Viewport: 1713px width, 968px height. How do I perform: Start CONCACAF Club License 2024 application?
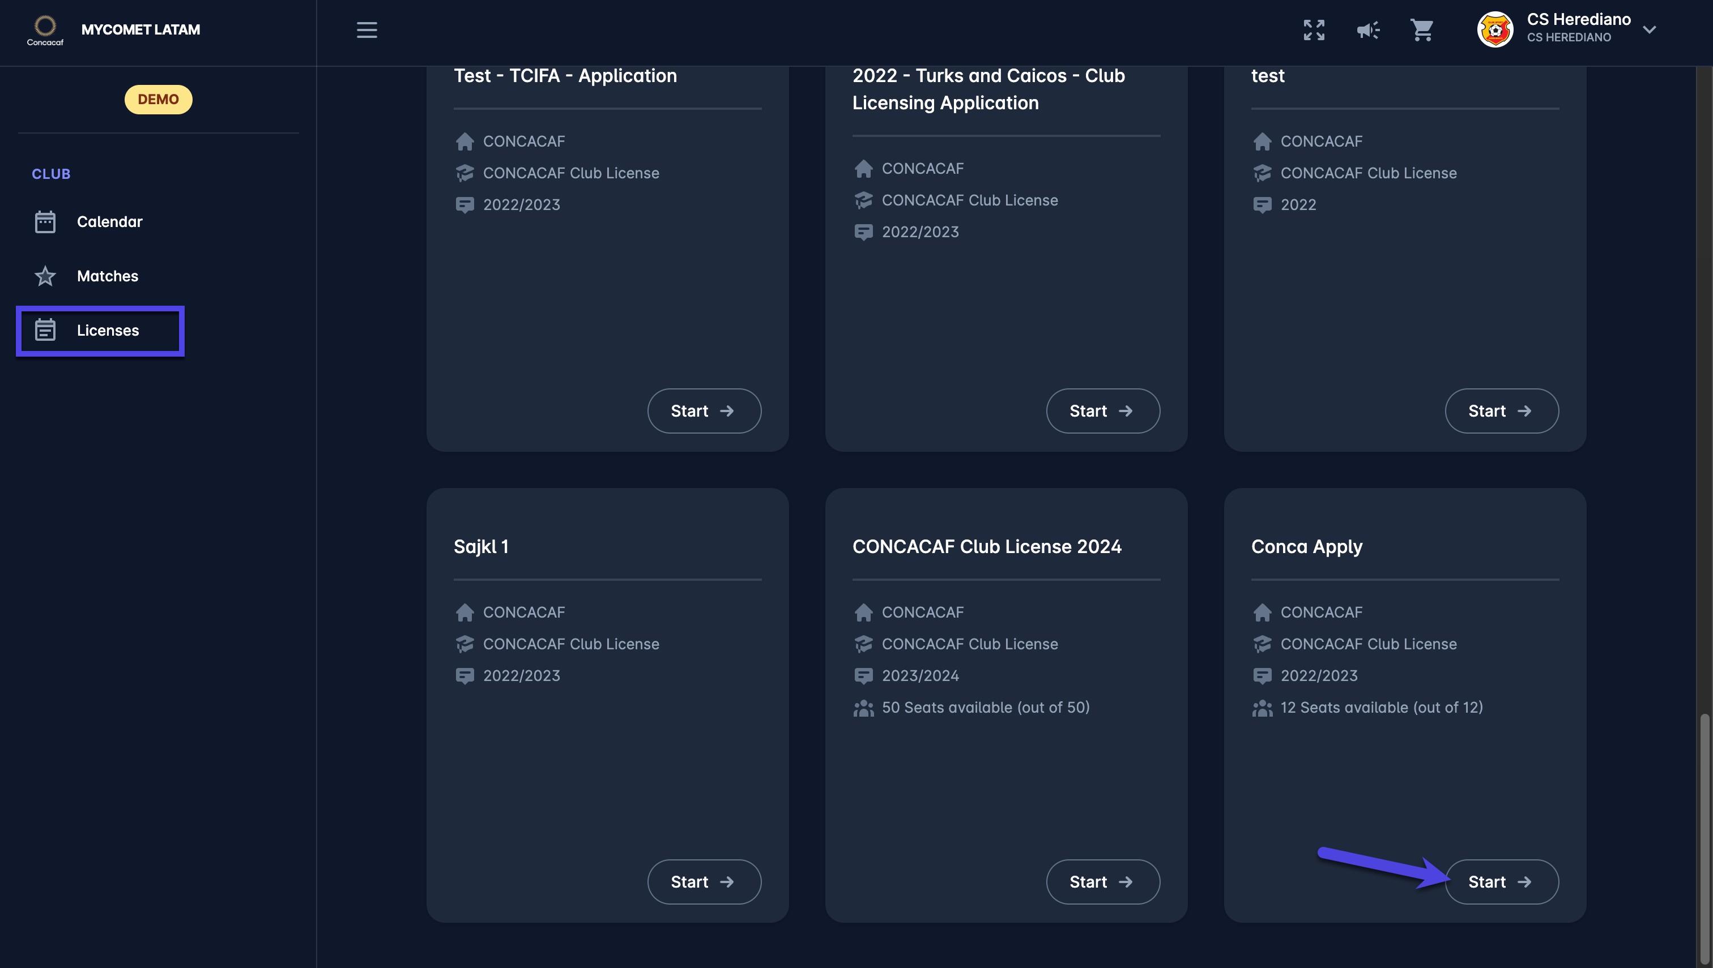tap(1102, 881)
